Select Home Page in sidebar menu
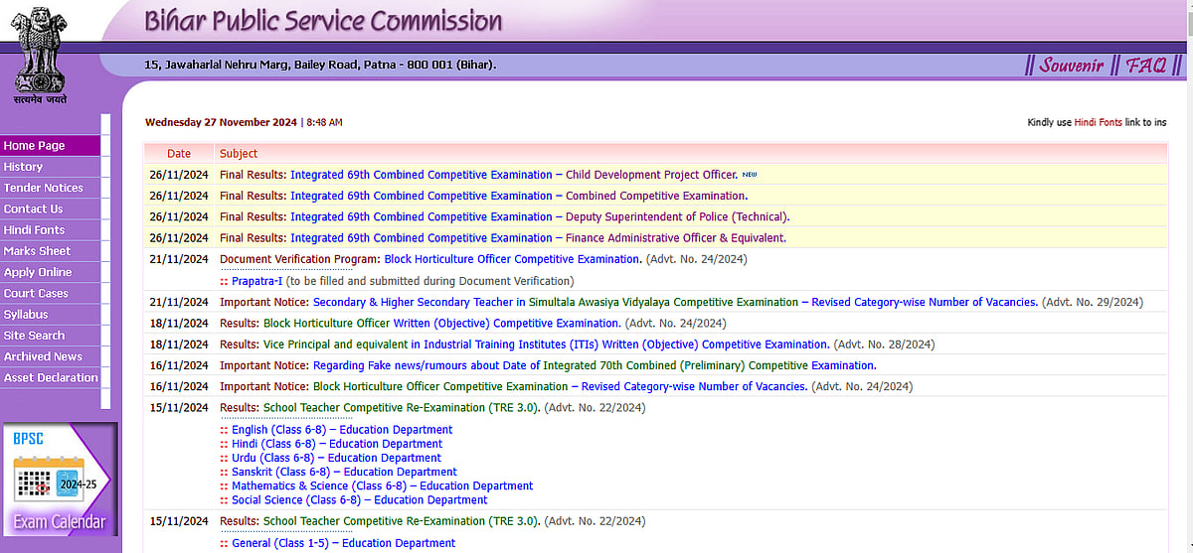The width and height of the screenshot is (1193, 553). (35, 146)
